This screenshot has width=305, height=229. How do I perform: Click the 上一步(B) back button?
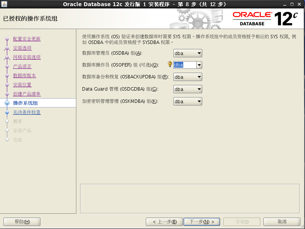tap(164, 222)
